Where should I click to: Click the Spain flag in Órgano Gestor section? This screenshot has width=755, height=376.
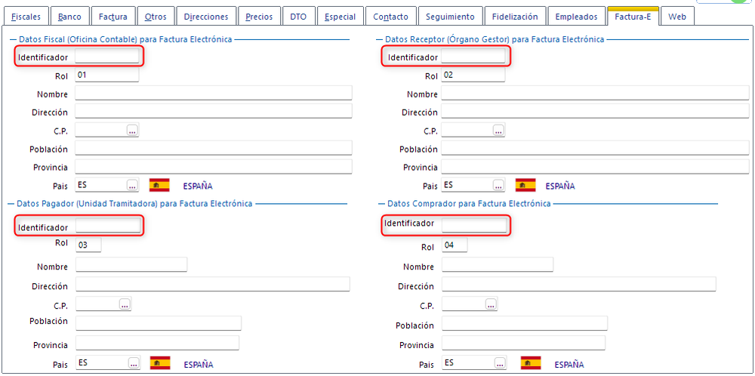[525, 185]
